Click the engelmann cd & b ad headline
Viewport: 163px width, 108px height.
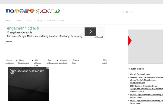[x=23, y=28]
